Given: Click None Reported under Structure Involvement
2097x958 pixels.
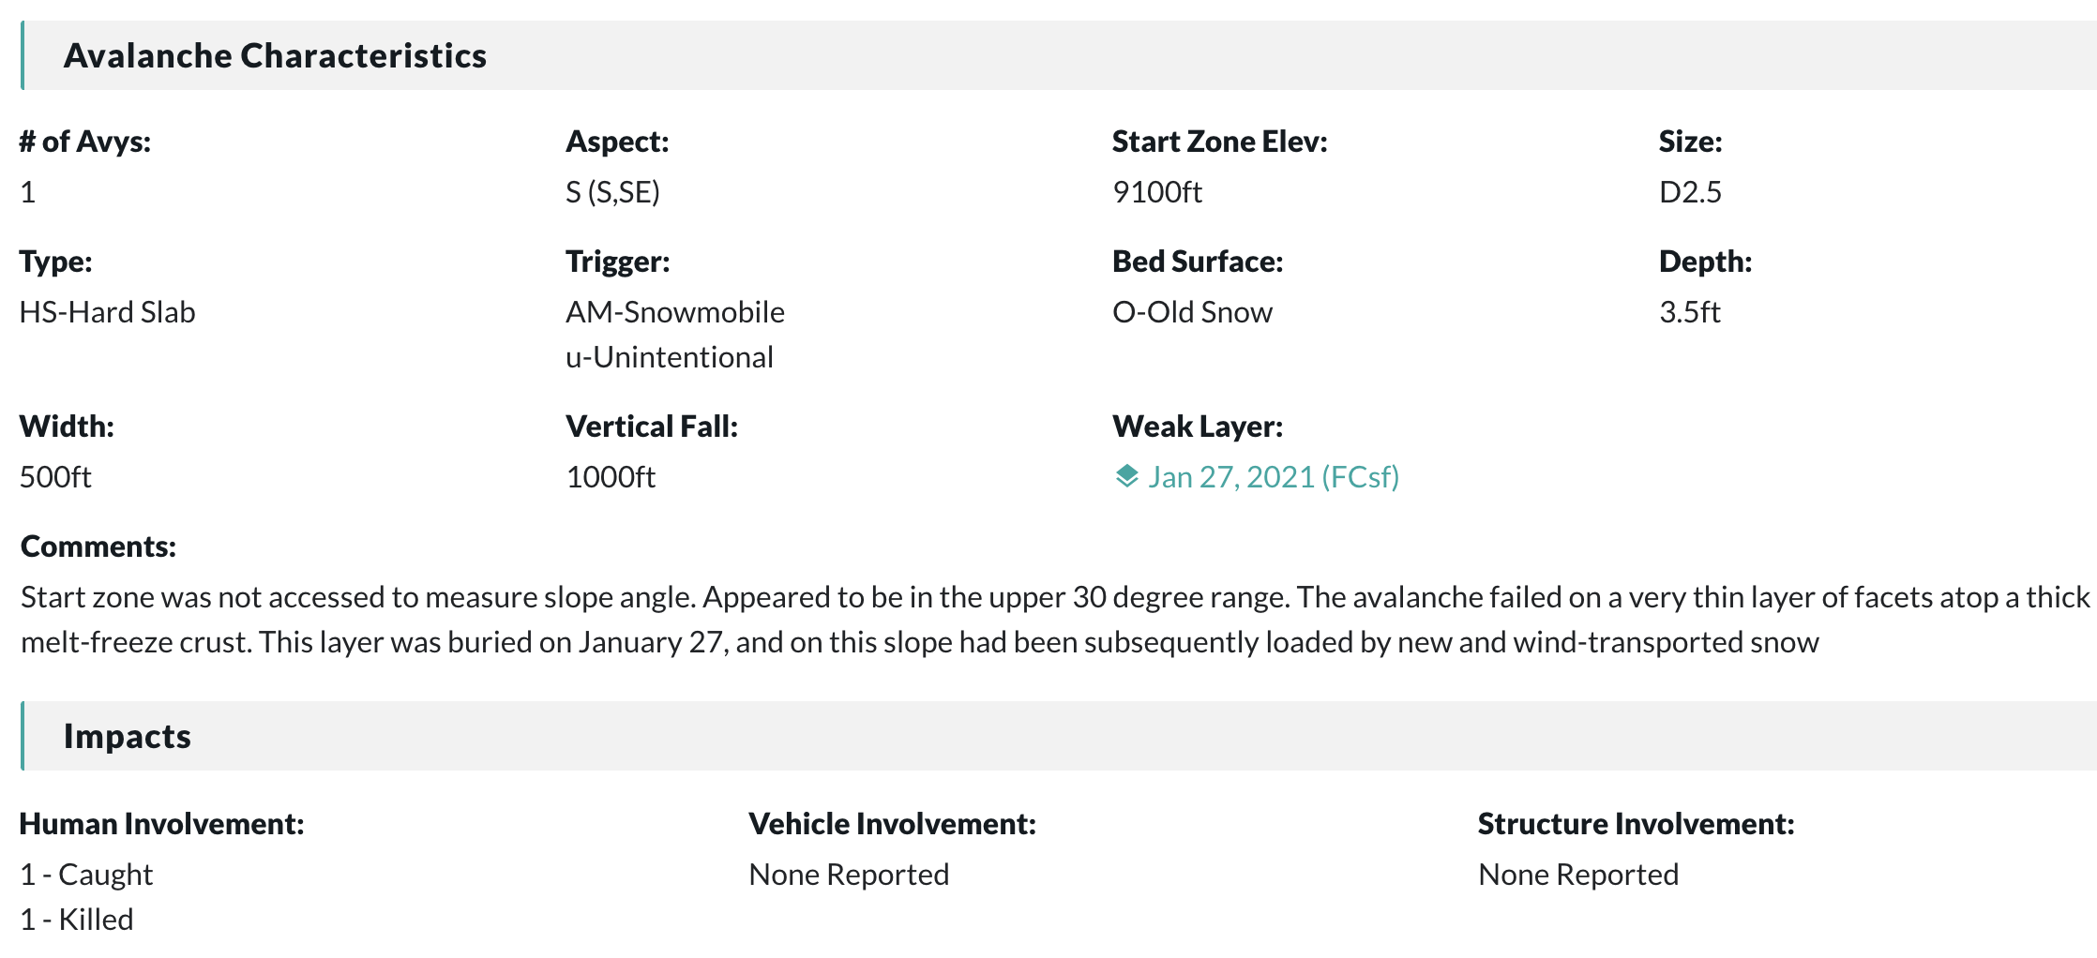Looking at the screenshot, I should tap(1578, 875).
